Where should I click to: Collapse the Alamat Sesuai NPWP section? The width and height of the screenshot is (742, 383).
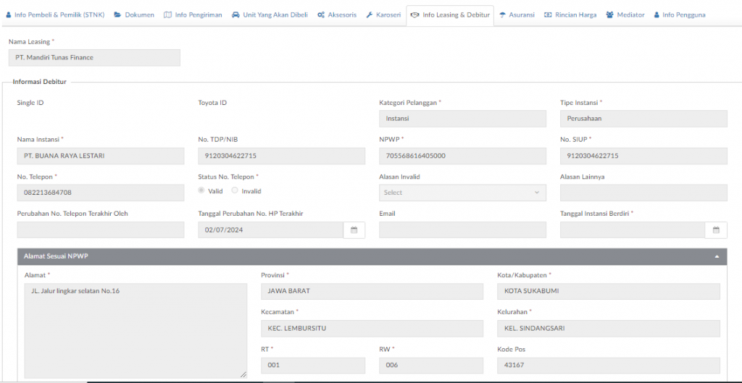click(717, 256)
